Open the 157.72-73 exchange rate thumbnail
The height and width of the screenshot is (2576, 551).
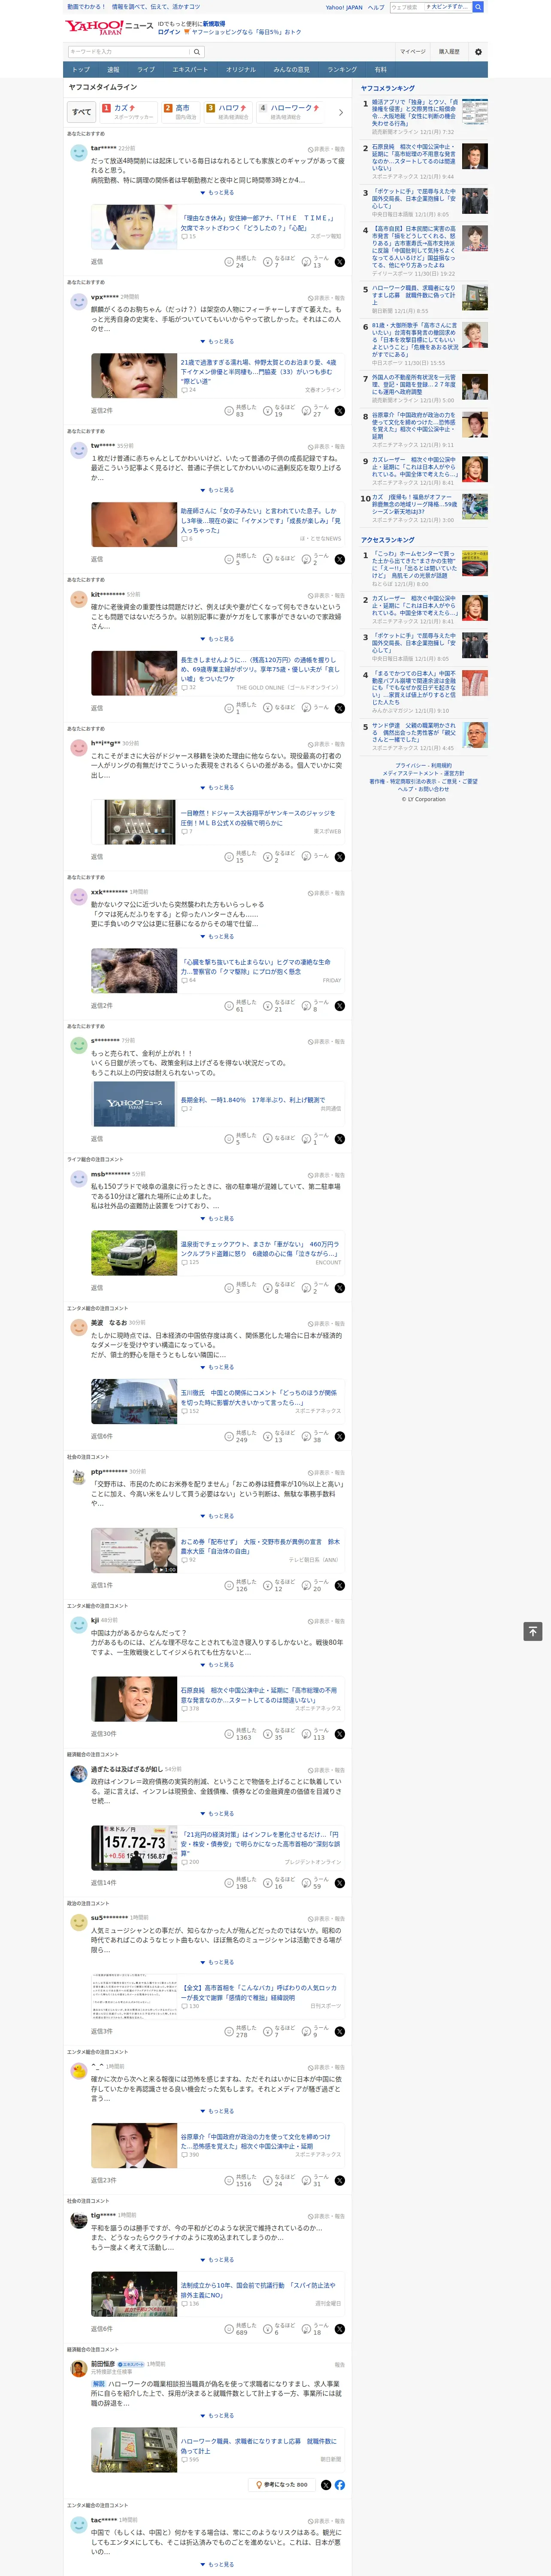(134, 1848)
